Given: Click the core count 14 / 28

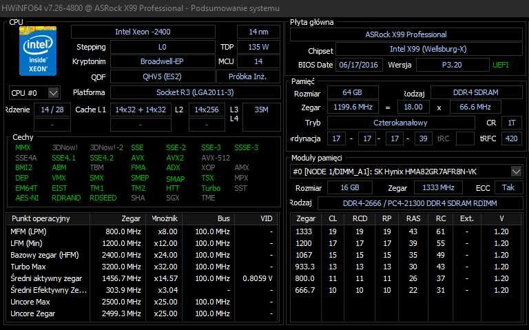Looking at the screenshot, I should (52, 110).
